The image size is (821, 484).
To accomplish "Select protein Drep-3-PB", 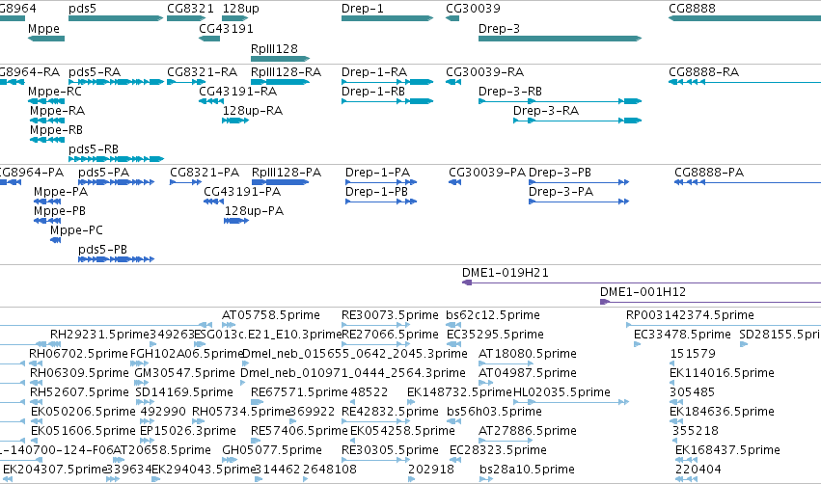I will tap(579, 182).
